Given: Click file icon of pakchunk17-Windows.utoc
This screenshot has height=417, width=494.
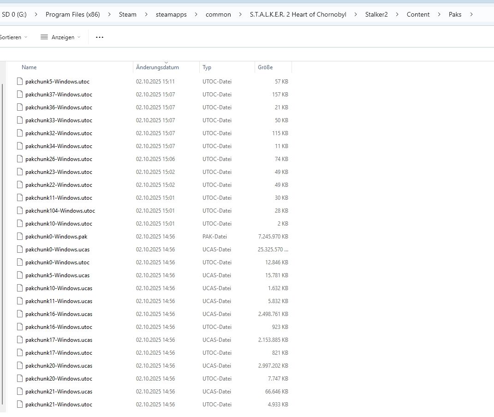Looking at the screenshot, I should click(x=20, y=352).
